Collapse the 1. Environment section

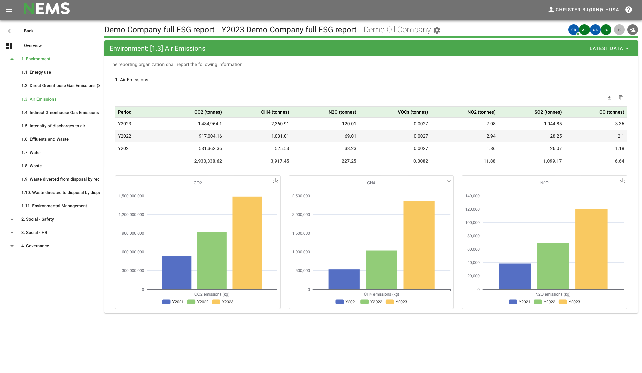[x=12, y=59]
